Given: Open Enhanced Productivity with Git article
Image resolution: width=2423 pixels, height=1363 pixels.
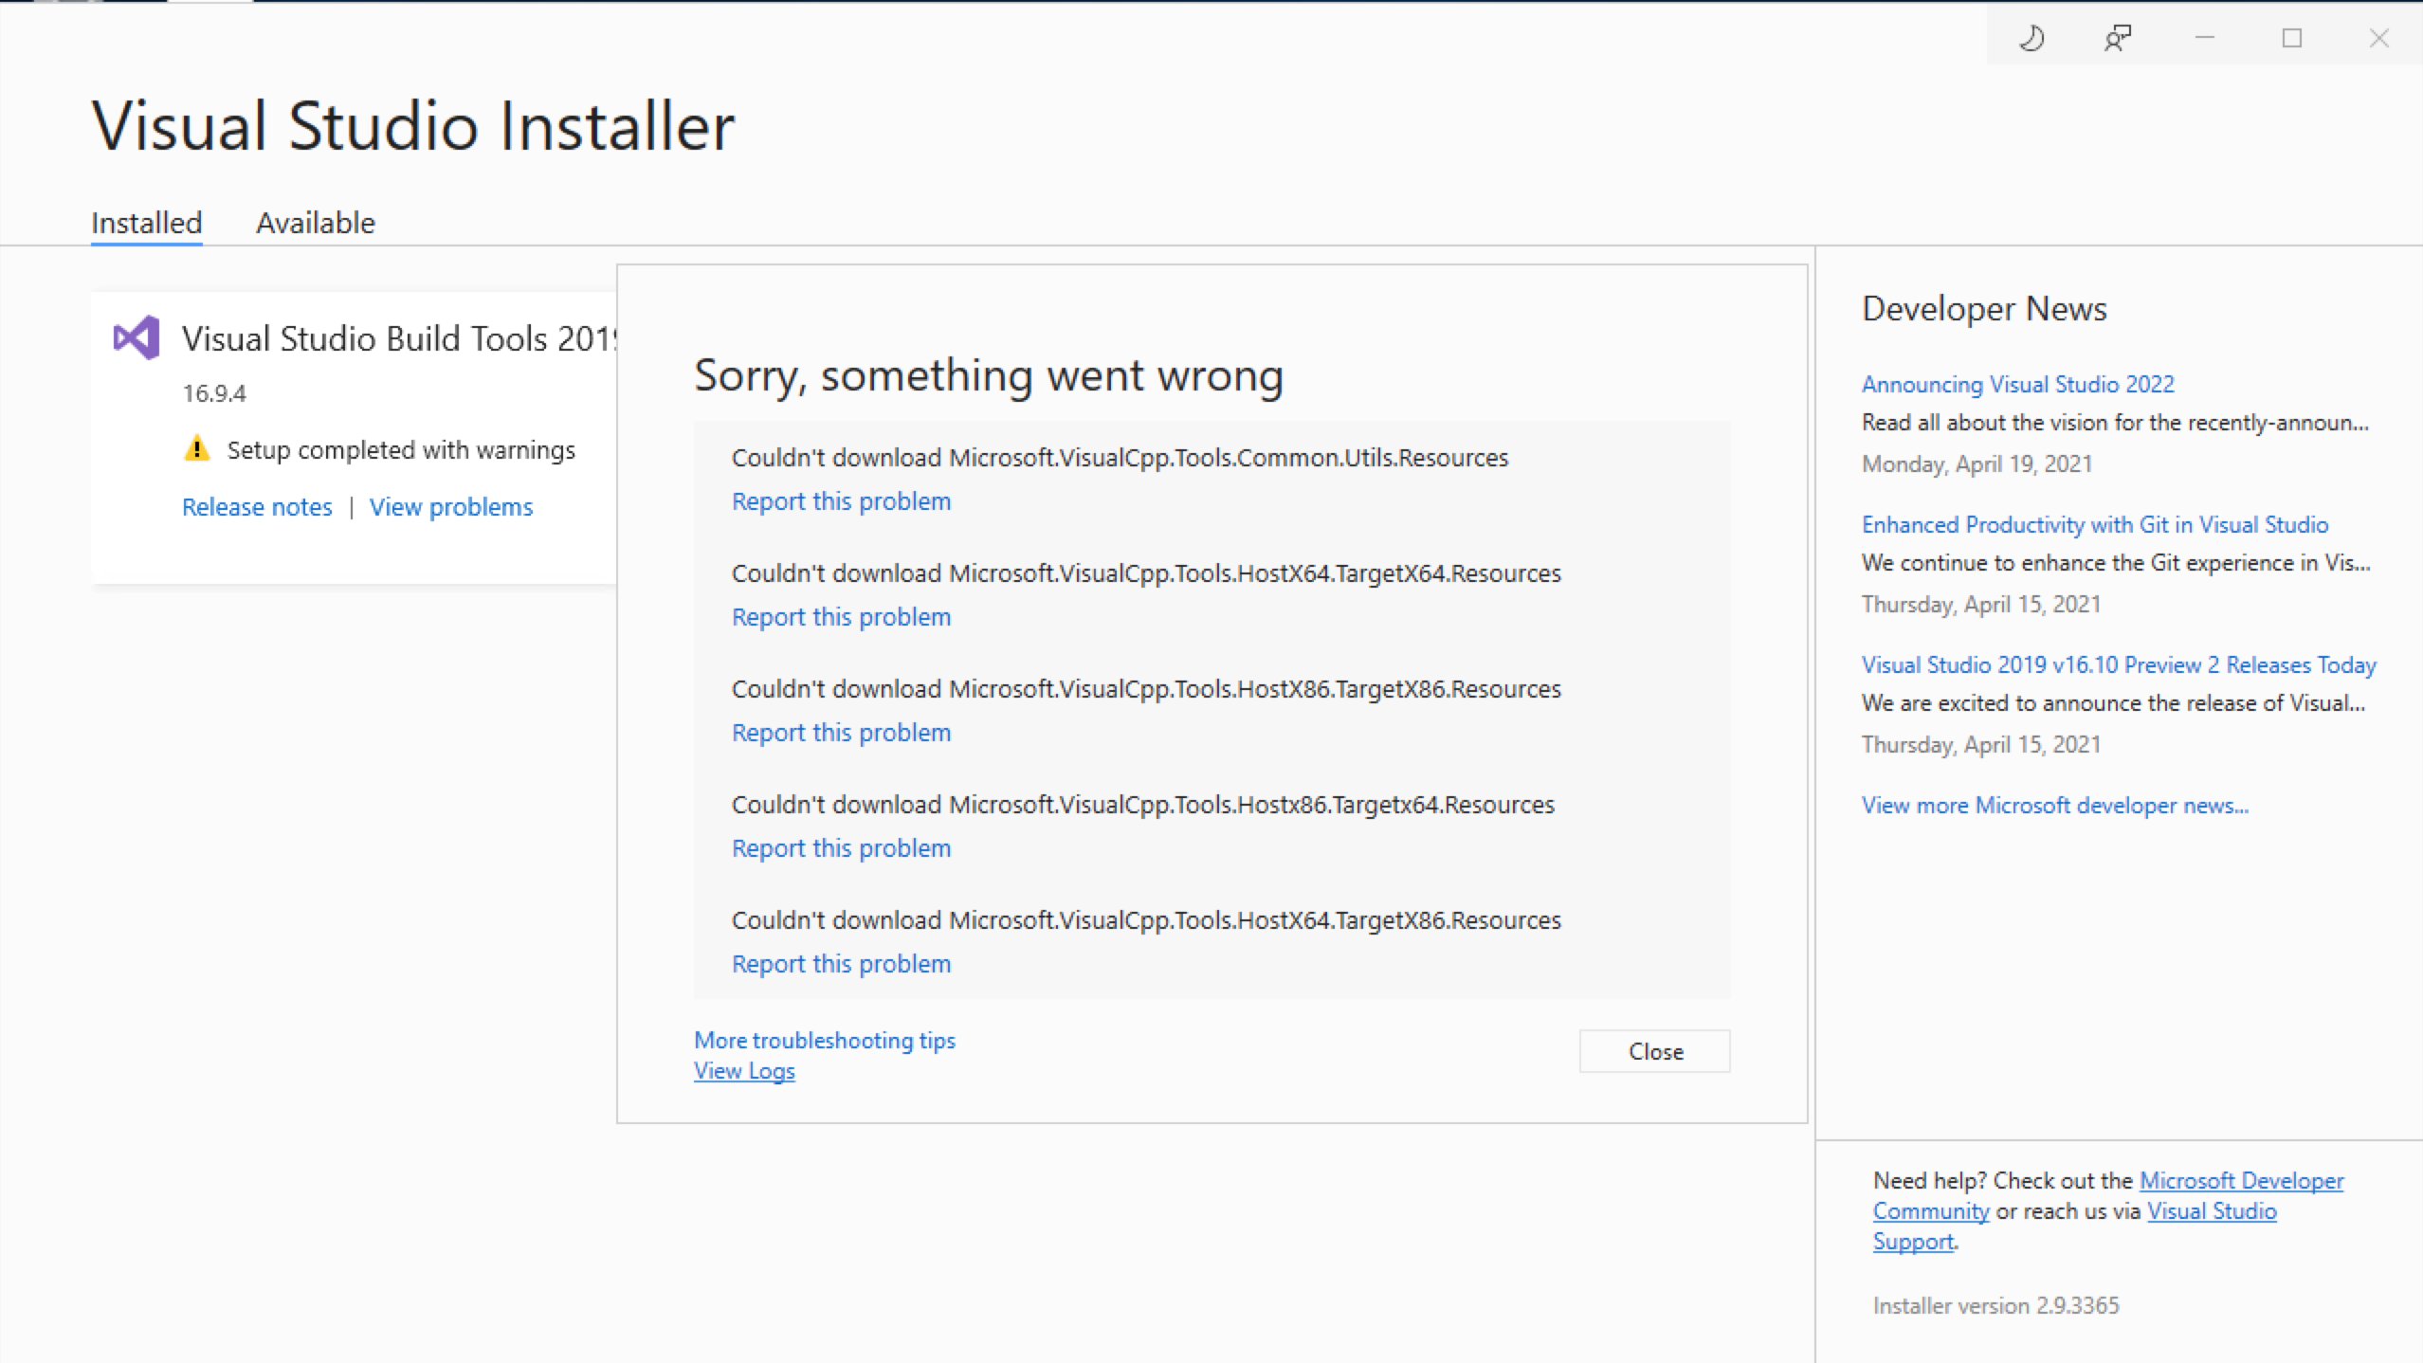Looking at the screenshot, I should [x=2094, y=524].
